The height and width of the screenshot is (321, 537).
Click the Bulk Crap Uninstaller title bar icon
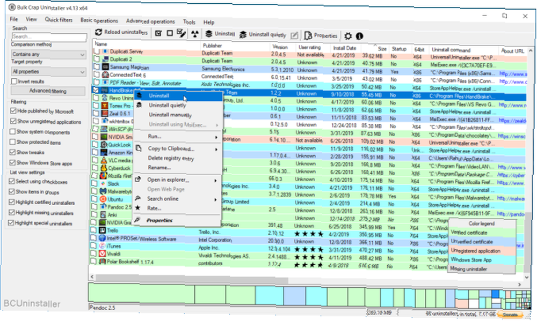point(12,7)
